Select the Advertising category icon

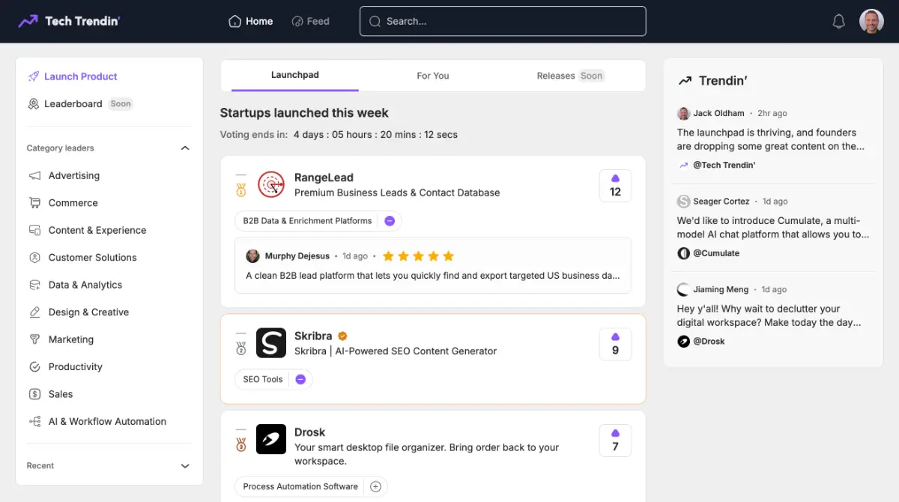(x=34, y=175)
